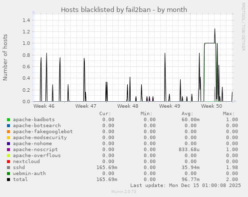Click the Max: column header
The height and width of the screenshot is (197, 248).
pyautogui.click(x=229, y=114)
